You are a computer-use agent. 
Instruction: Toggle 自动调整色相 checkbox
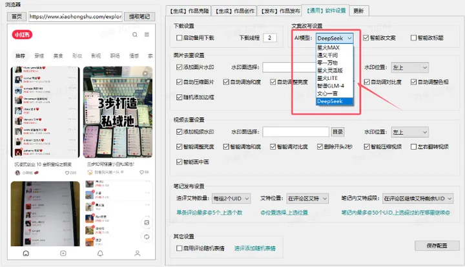pos(414,82)
